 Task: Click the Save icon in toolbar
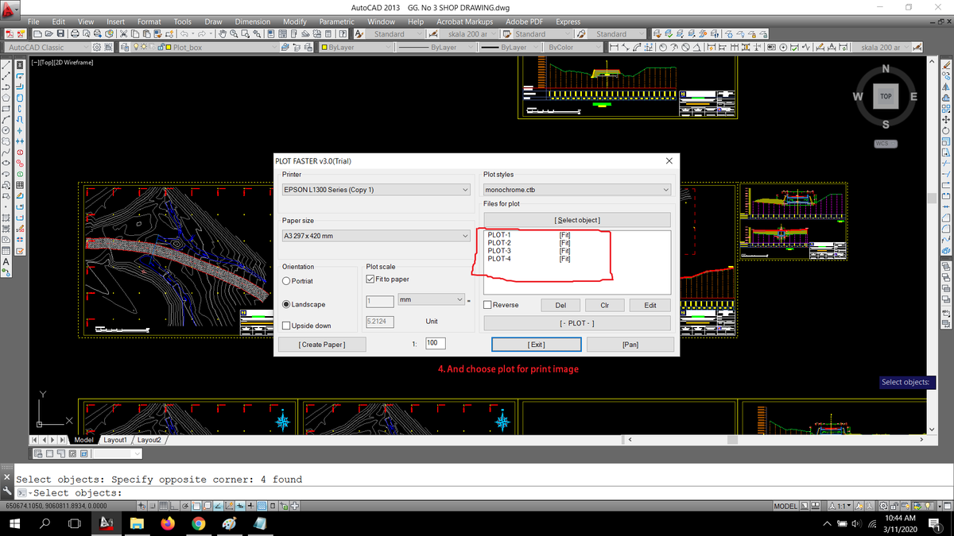tap(60, 34)
